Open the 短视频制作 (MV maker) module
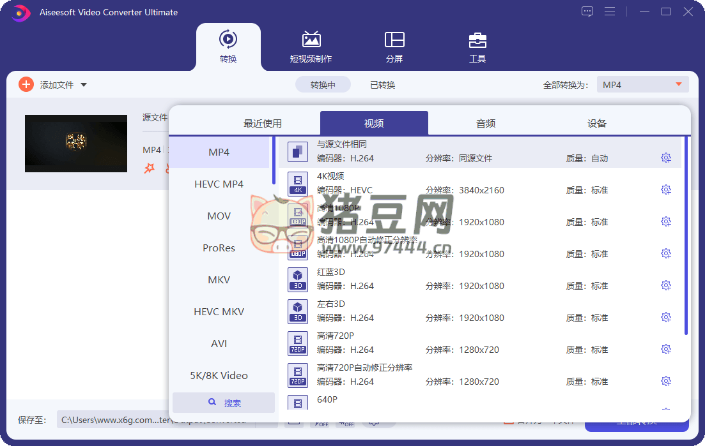This screenshot has width=705, height=446. 311,47
